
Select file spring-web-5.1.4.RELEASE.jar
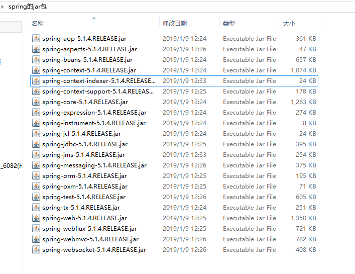click(84, 218)
